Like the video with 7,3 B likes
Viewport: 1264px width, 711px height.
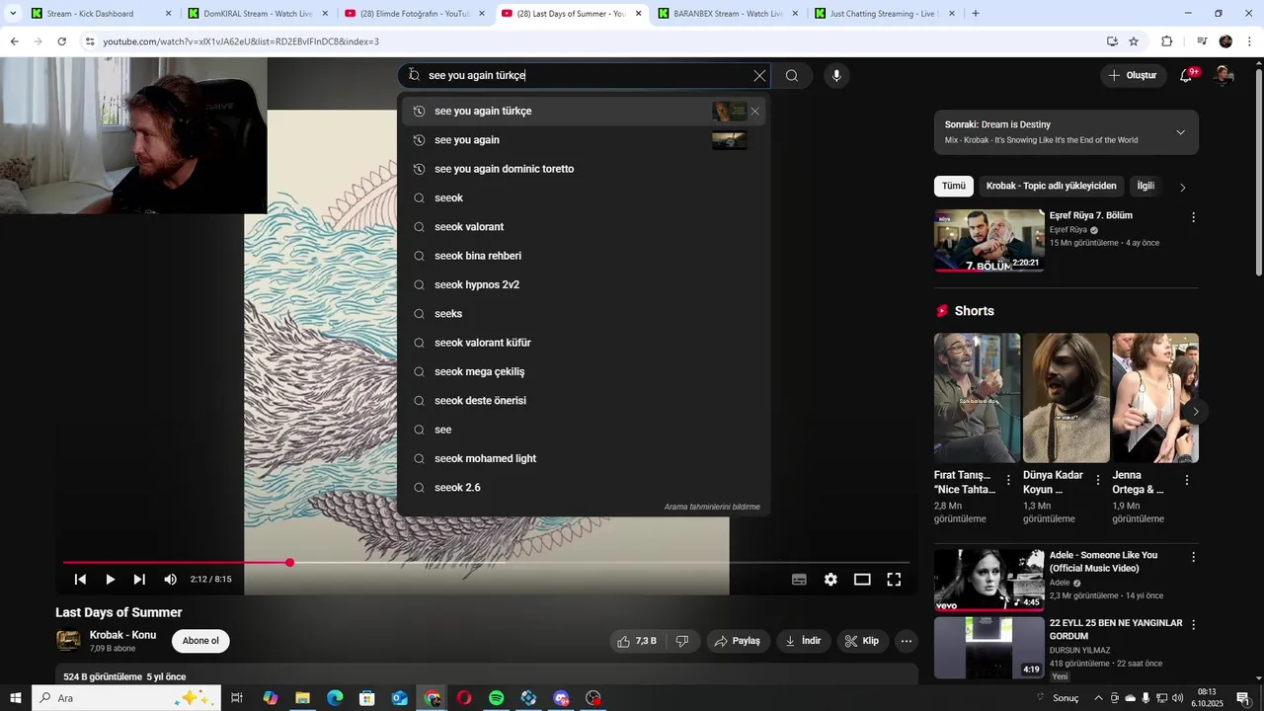[x=637, y=641]
